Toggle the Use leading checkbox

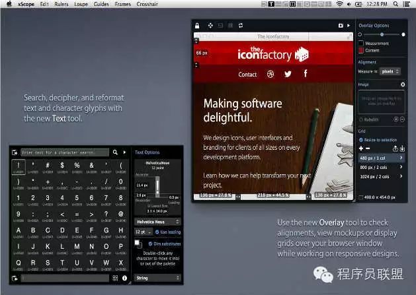[x=157, y=232]
